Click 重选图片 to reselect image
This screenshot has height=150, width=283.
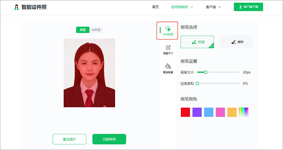coord(69,139)
